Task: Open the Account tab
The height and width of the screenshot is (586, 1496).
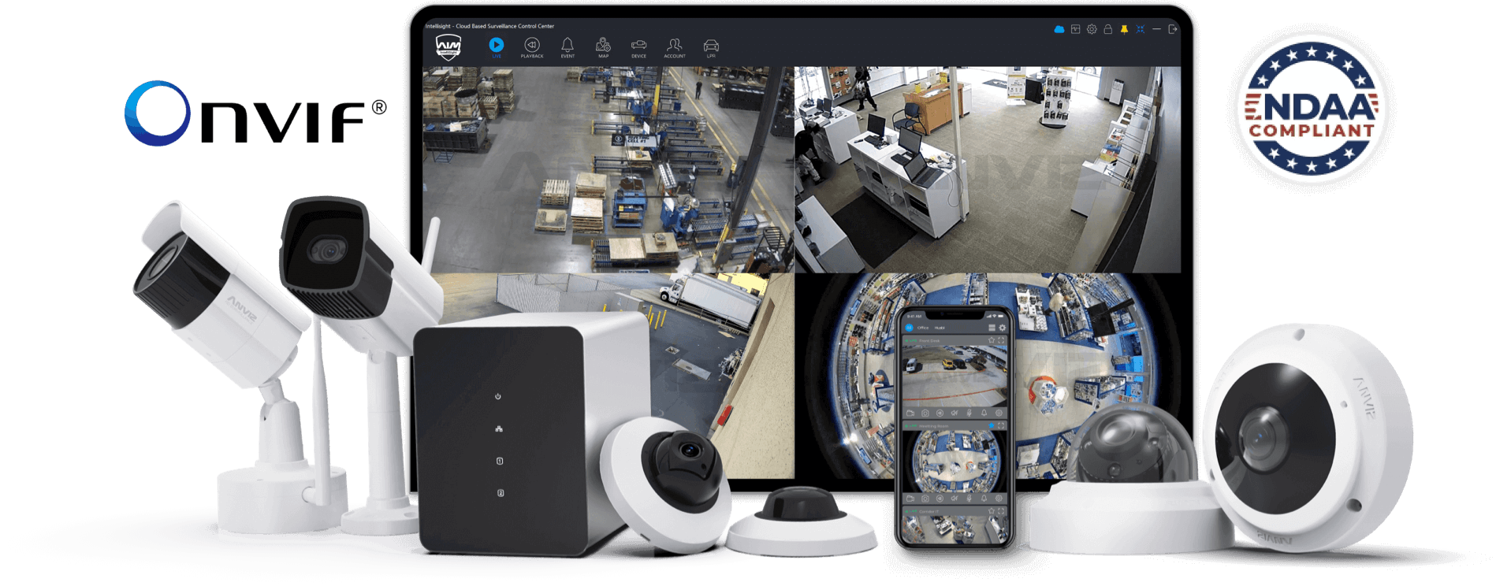Action: (x=675, y=47)
